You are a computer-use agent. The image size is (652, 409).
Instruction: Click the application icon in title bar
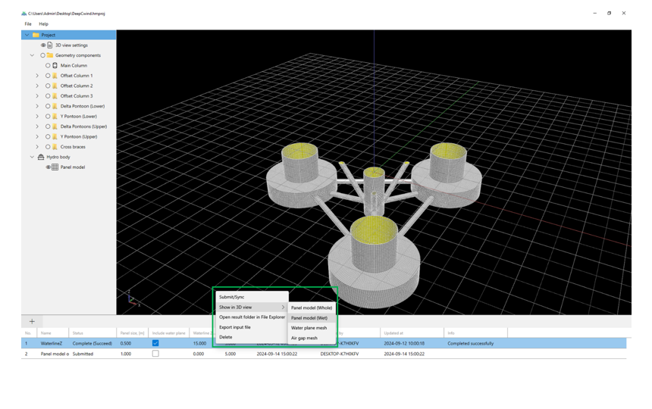coord(24,14)
